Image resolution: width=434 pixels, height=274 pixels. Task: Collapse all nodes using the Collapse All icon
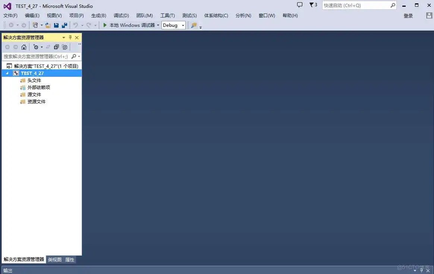56,47
